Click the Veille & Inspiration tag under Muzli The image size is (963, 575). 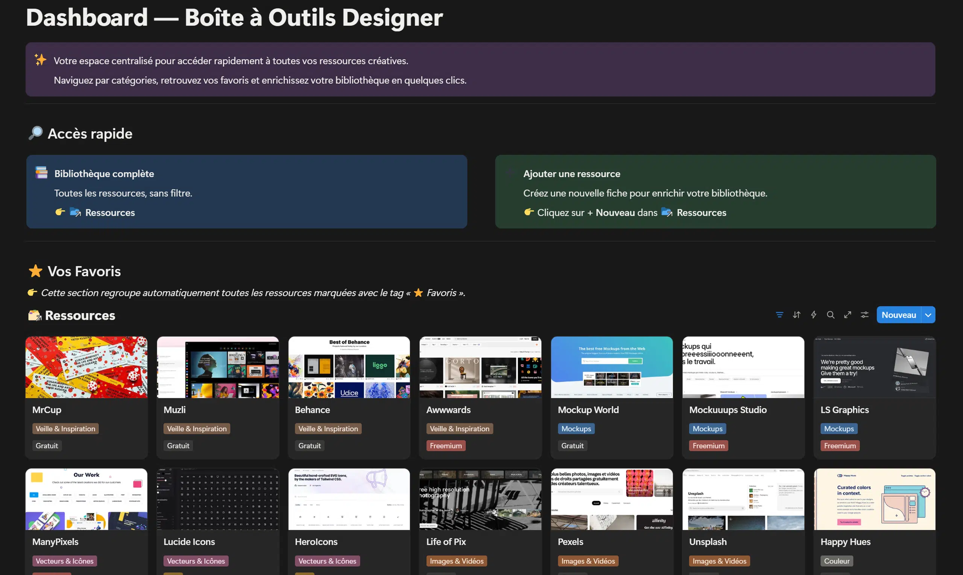pyautogui.click(x=197, y=429)
